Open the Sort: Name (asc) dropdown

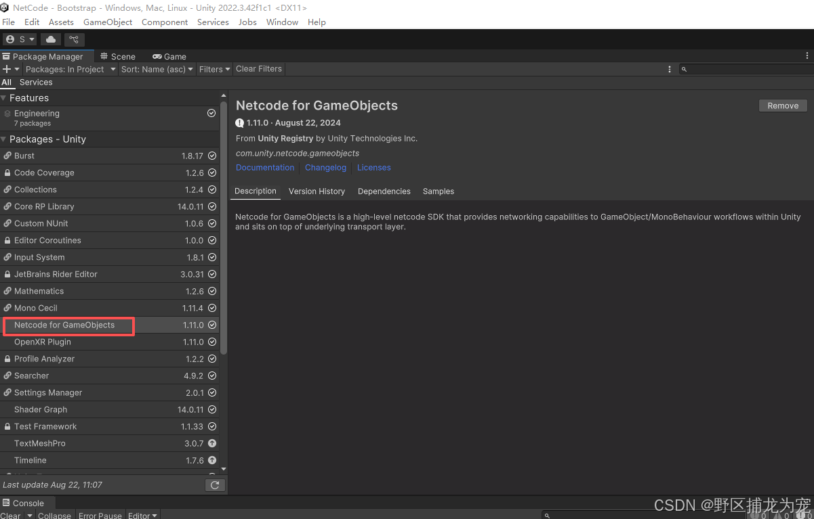(157, 69)
